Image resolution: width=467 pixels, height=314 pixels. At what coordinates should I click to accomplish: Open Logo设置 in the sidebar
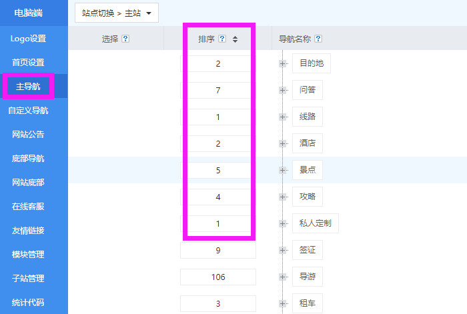pyautogui.click(x=28, y=38)
